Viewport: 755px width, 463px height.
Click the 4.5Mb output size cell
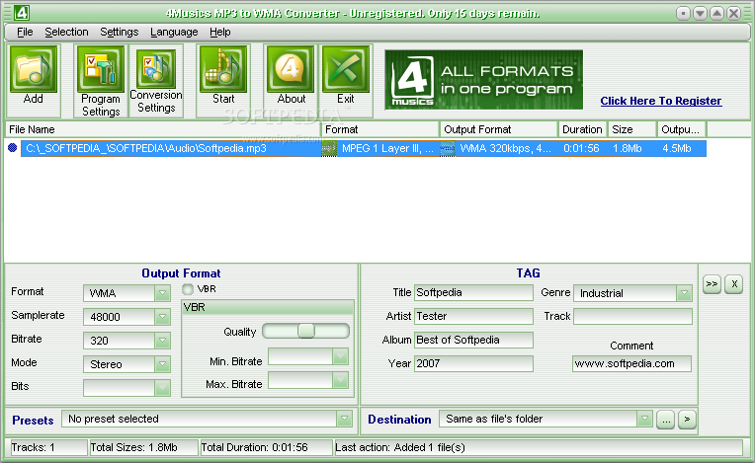(x=677, y=148)
